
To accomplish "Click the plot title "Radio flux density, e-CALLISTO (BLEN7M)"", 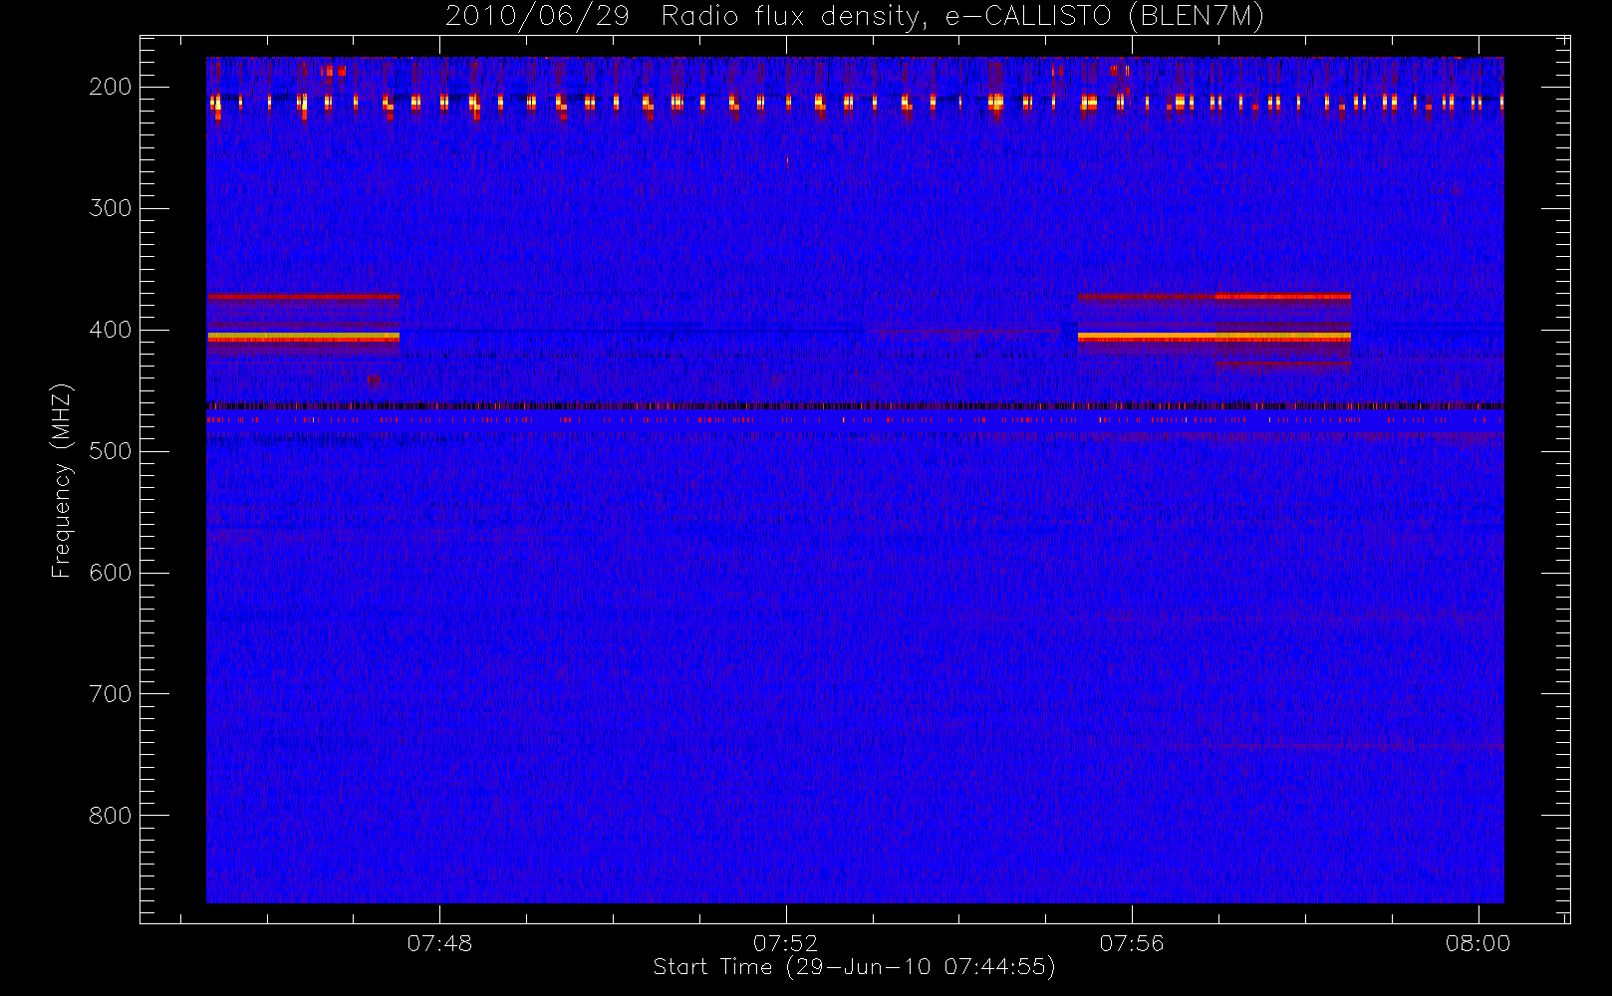I will [962, 17].
